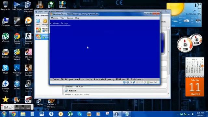
Task: Click the USB devices status icon
Action: [x=131, y=82]
